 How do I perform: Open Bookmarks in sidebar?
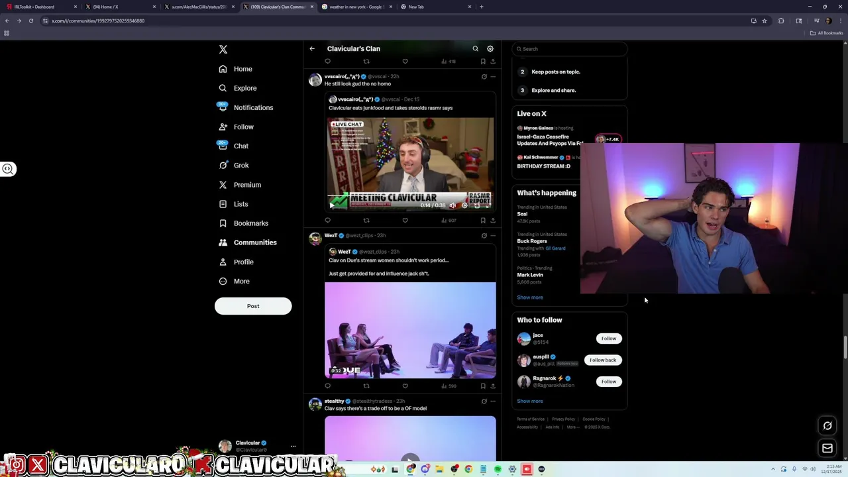[243, 223]
